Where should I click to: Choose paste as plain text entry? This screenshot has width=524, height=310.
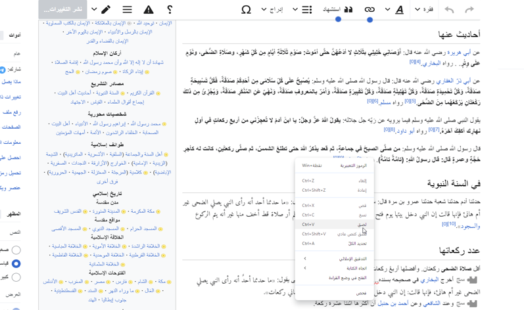click(334, 234)
